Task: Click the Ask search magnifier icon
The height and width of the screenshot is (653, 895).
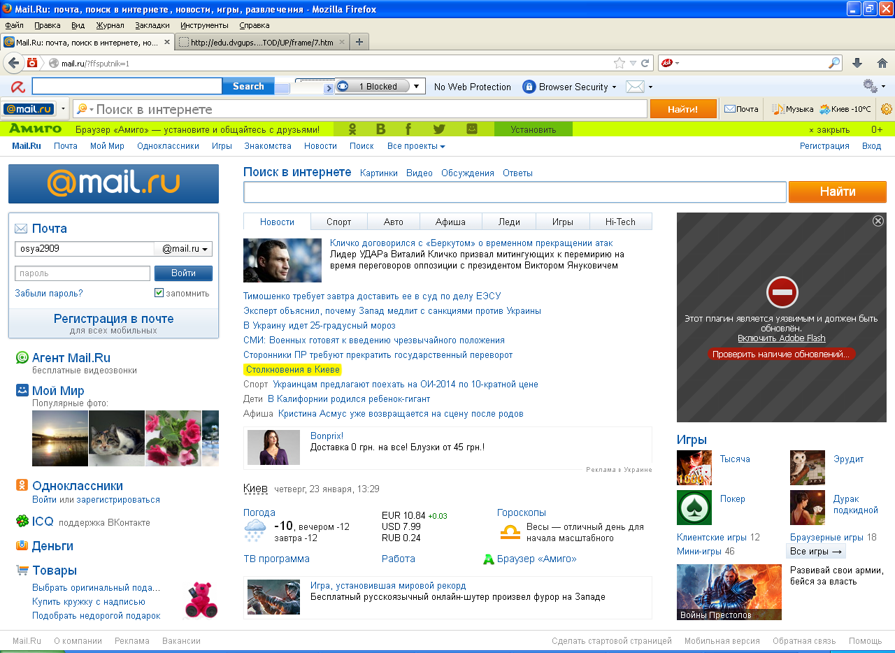Action: tap(833, 63)
